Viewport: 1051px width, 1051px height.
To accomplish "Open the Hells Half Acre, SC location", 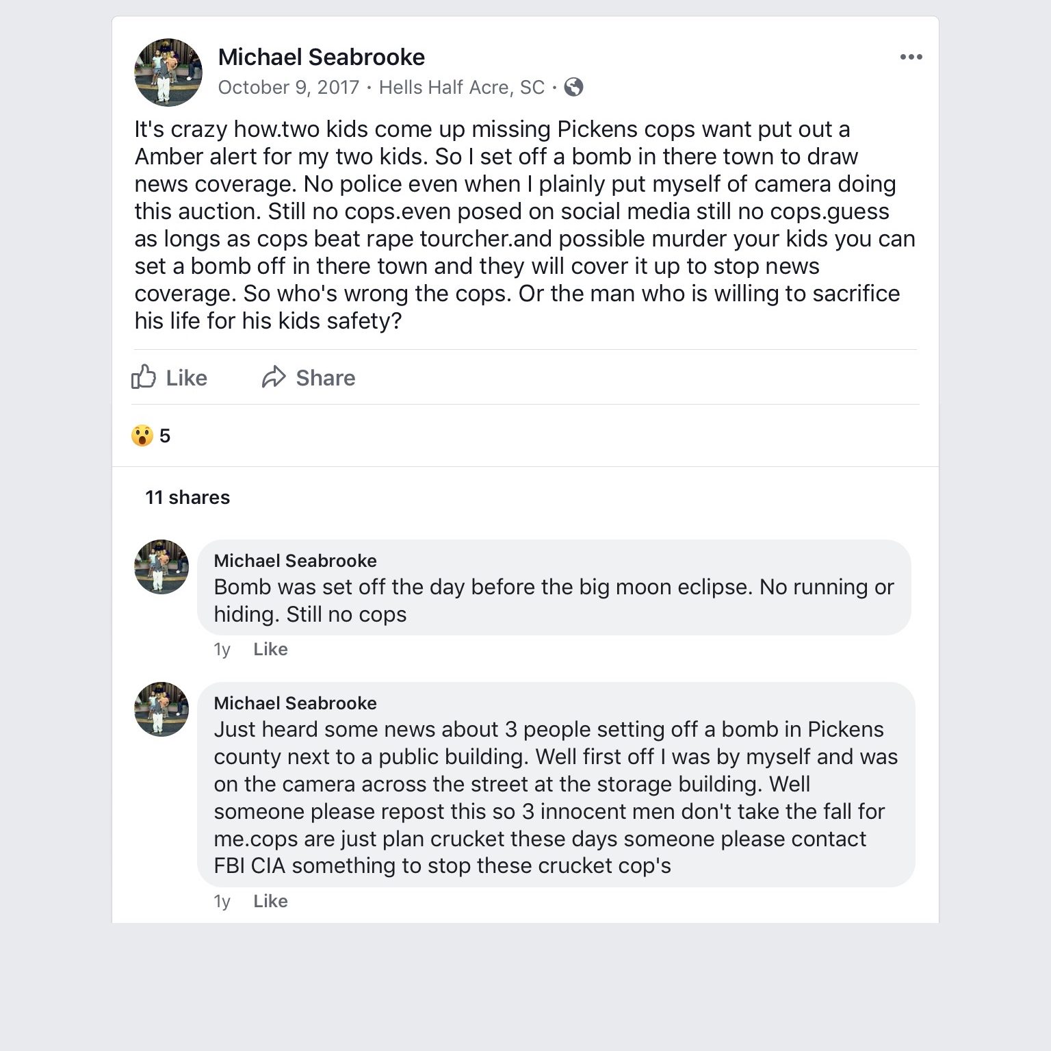I will (x=461, y=88).
